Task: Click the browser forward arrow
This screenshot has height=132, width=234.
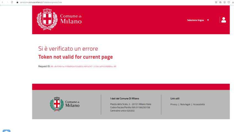Action: tap(7, 2)
